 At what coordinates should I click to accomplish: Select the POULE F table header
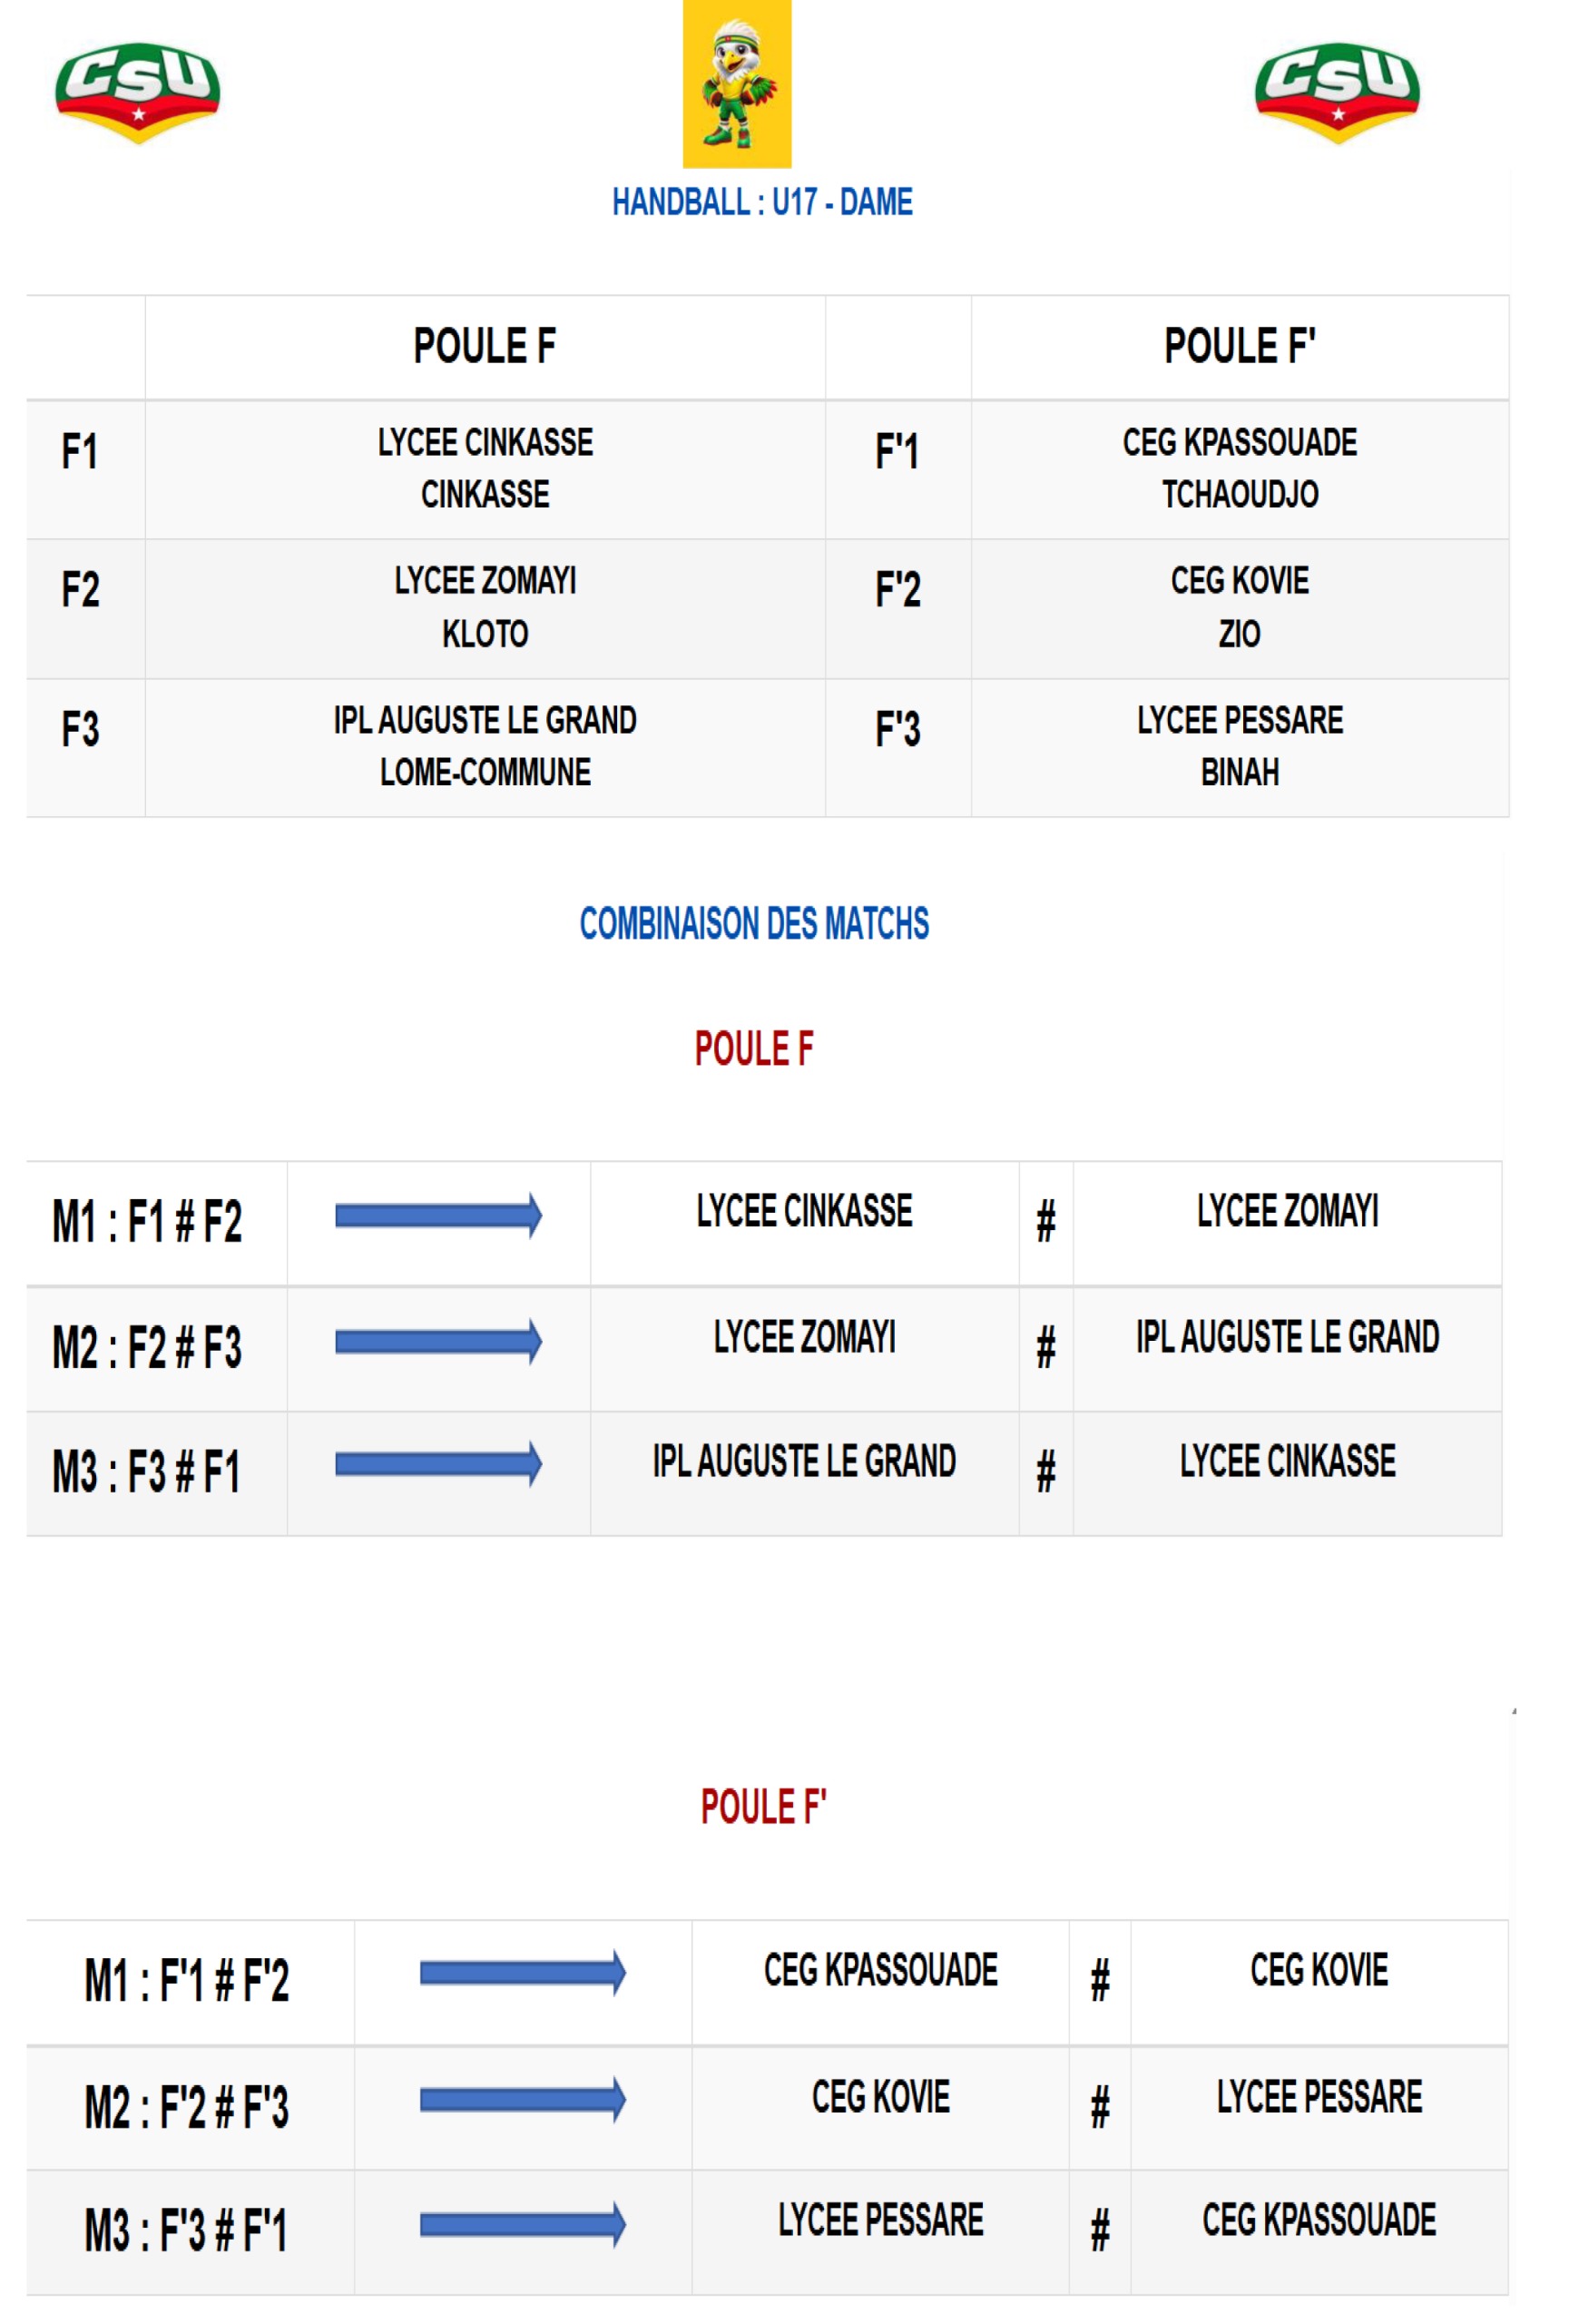[485, 347]
